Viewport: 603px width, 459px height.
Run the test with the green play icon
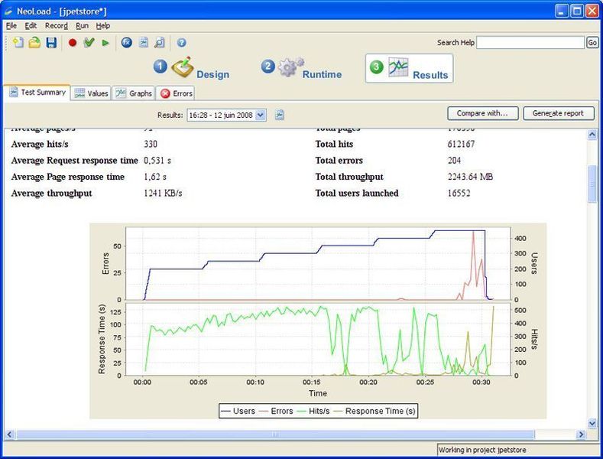click(x=105, y=43)
